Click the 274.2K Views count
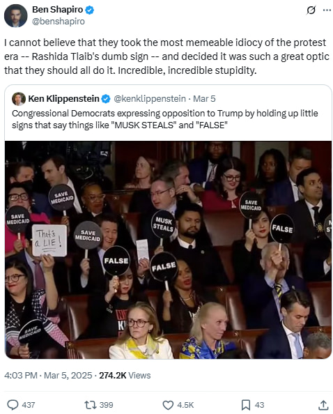Screen dimensions: 333x414 click(x=125, y=375)
